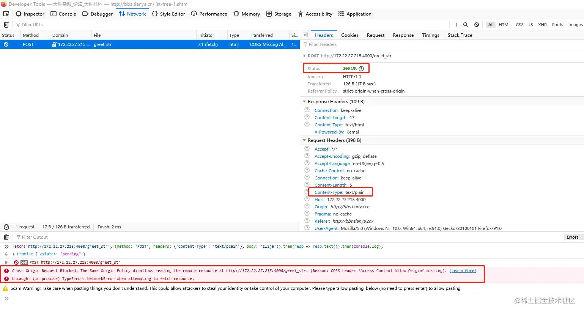584x313 pixels.
Task: Open request blocking panel icon
Action: (x=477, y=25)
